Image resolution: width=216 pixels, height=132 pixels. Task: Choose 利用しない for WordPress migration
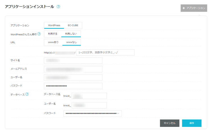tap(71, 34)
